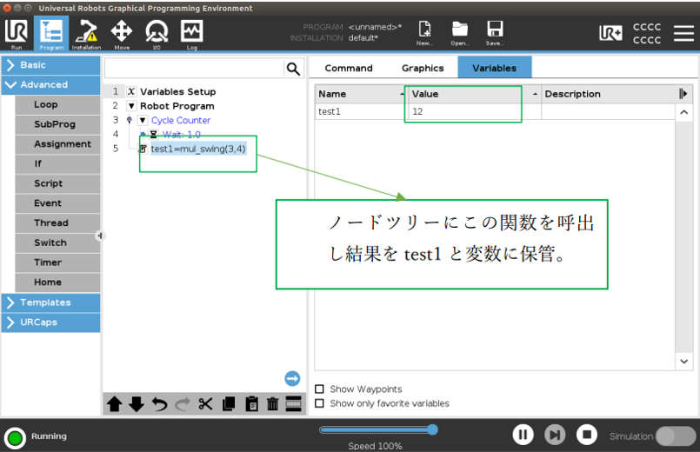Switch to the Command tab
700x452 pixels.
pyautogui.click(x=348, y=69)
